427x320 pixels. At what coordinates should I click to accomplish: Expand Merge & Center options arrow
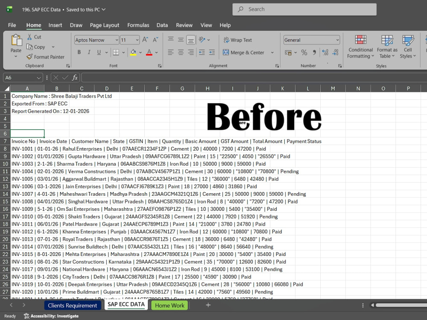[272, 52]
